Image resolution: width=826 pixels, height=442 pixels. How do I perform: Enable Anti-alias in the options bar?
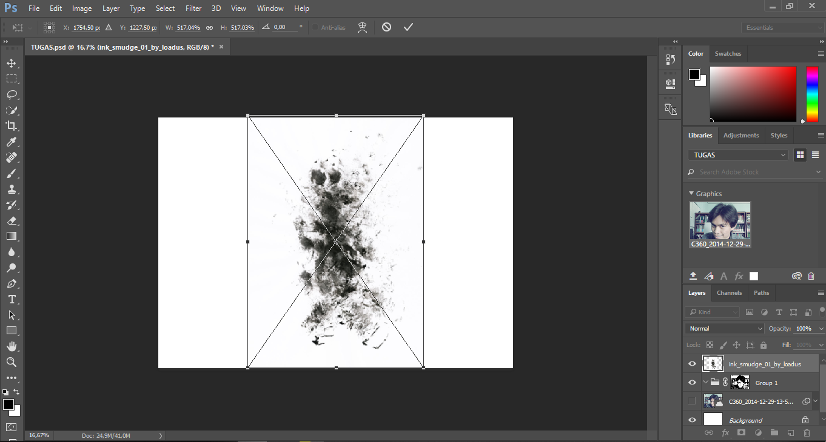(x=315, y=27)
